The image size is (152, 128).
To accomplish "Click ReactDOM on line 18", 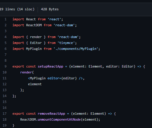I will tap(28, 119).
